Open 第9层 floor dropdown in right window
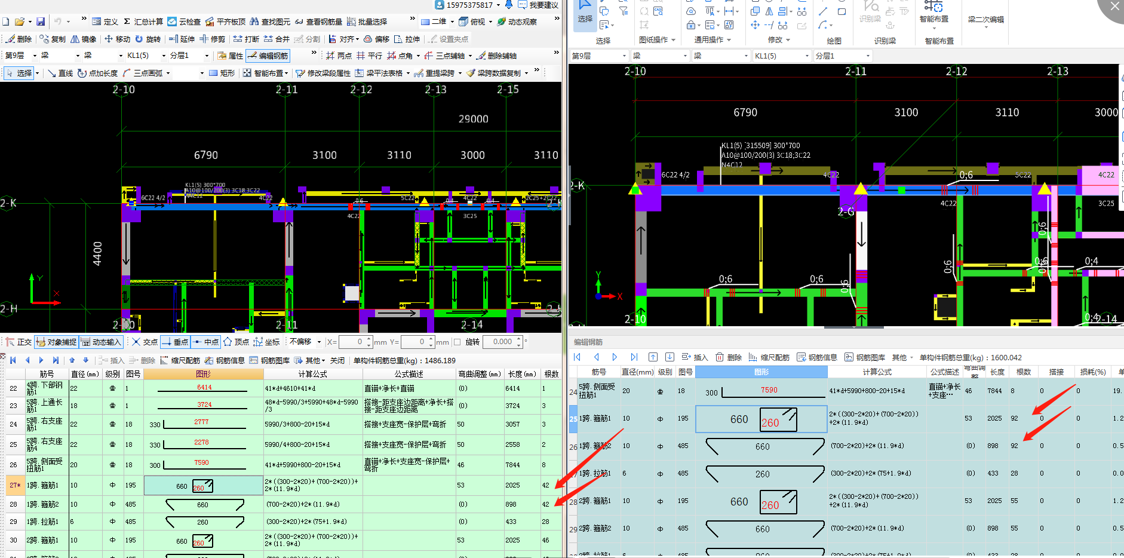This screenshot has height=558, width=1124. [x=599, y=56]
